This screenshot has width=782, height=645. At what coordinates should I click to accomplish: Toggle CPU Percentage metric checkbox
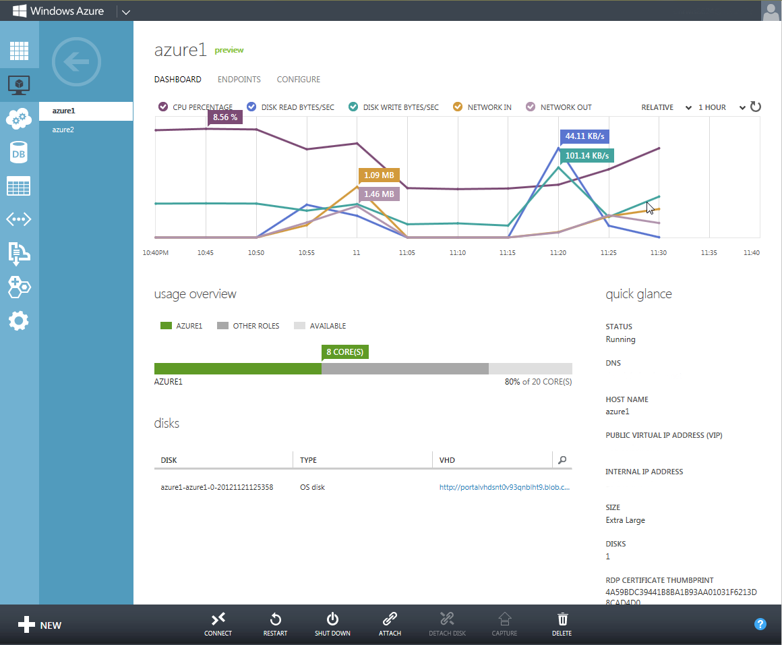pyautogui.click(x=163, y=107)
